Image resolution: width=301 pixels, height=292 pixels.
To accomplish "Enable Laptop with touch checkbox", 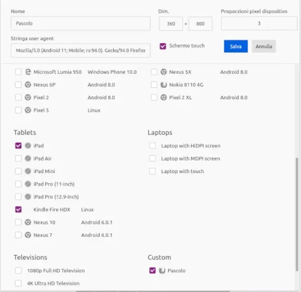I will coord(152,171).
